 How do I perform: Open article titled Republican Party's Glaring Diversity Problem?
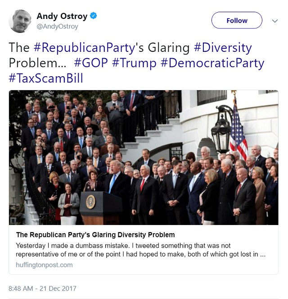click(95, 235)
